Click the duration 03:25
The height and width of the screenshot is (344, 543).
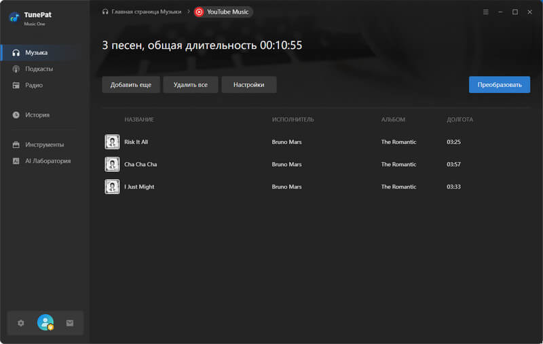coord(453,142)
